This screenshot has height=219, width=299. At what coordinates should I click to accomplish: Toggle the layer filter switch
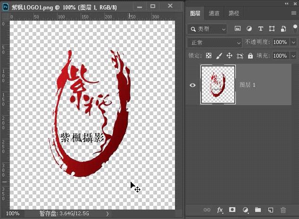[x=295, y=29]
